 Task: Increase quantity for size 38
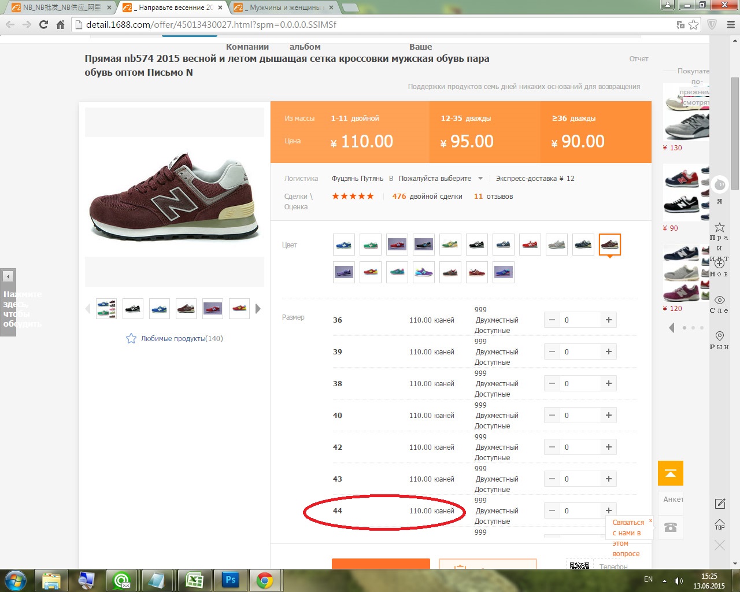[609, 383]
